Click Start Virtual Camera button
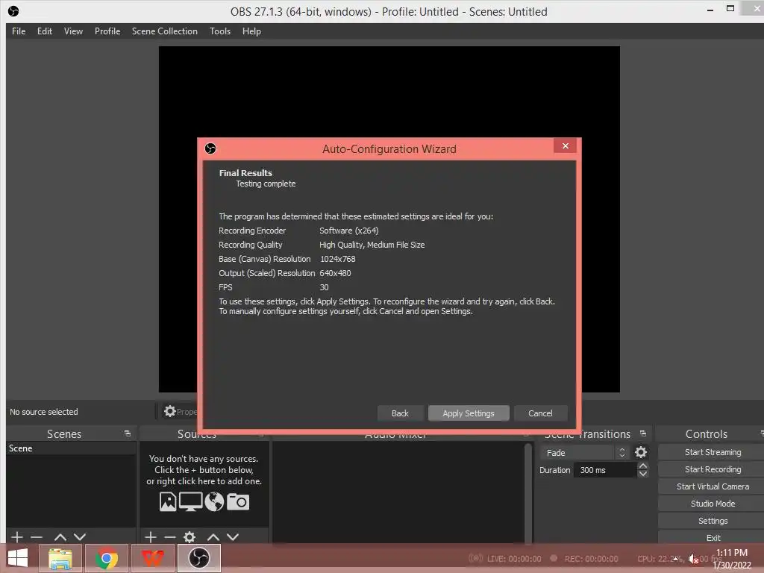Screen dimensions: 764x573 713,486
